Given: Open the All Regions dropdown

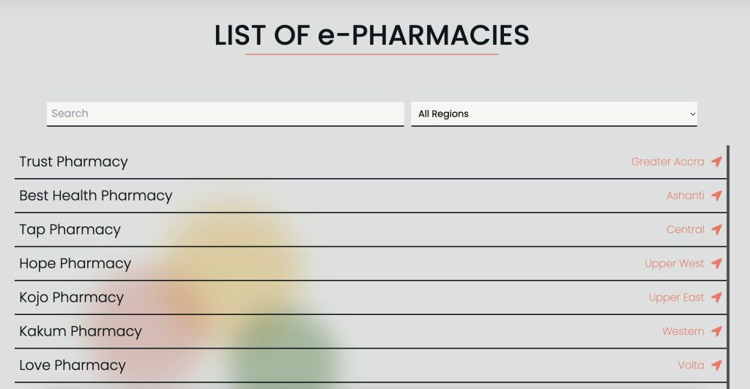Looking at the screenshot, I should click(554, 114).
